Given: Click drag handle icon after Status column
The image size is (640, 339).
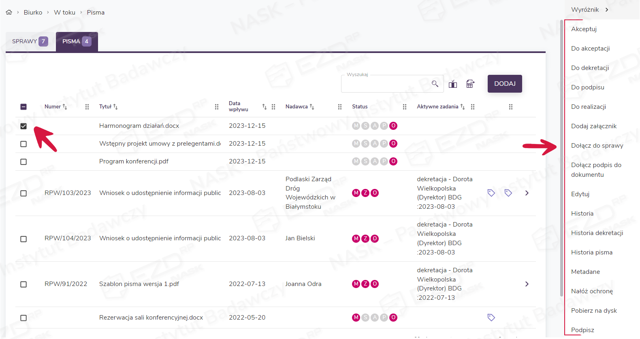Looking at the screenshot, I should [404, 107].
